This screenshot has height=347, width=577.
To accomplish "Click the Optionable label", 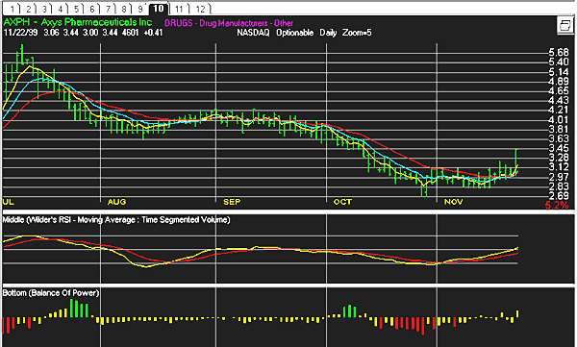I will pos(294,33).
